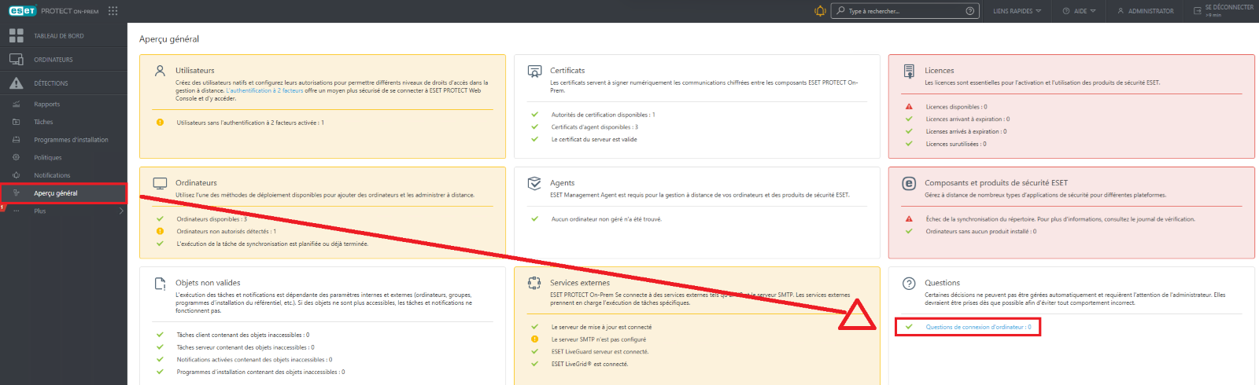This screenshot has width=1259, height=385.
Task: Click the Ordinateurs card monitor icon
Action: tap(160, 183)
